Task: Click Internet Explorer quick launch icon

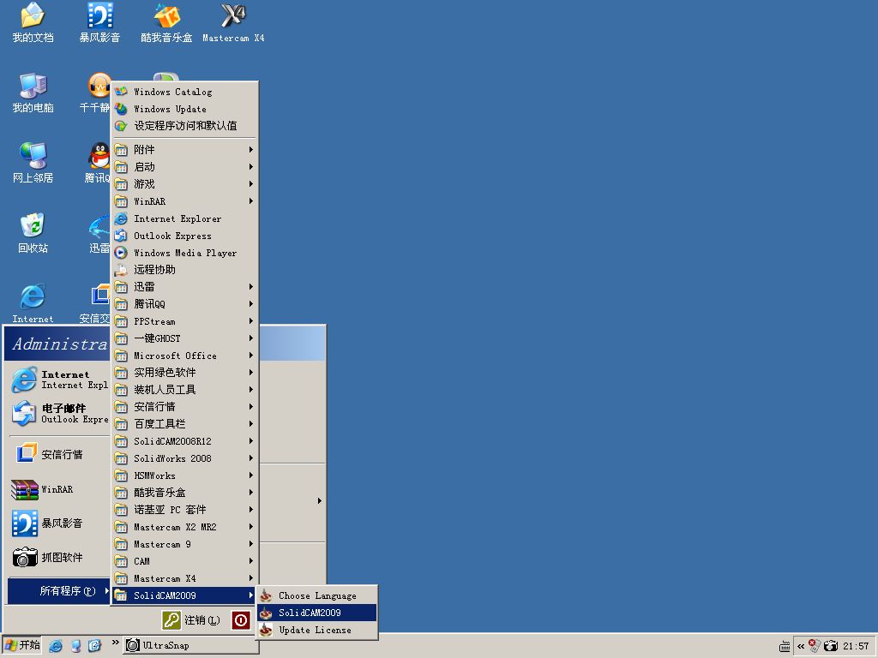Action: 56,646
